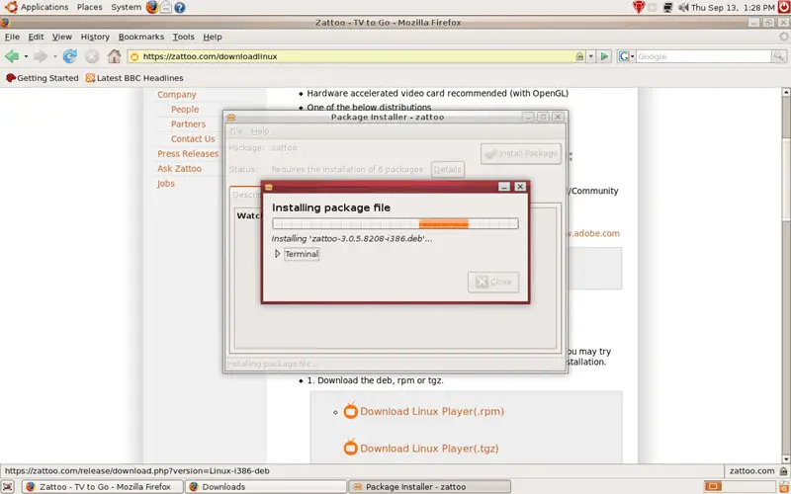Click inside the URL address field
This screenshot has height=494, width=791.
click(x=356, y=56)
